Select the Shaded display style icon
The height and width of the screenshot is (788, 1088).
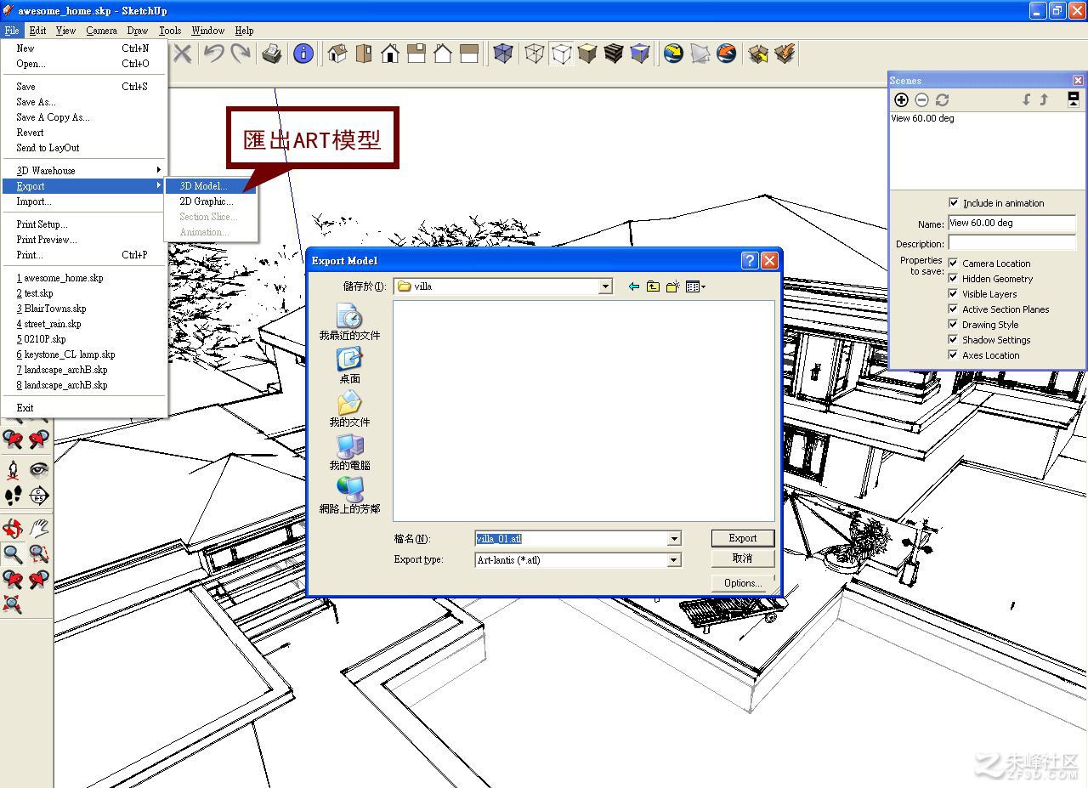(x=587, y=54)
